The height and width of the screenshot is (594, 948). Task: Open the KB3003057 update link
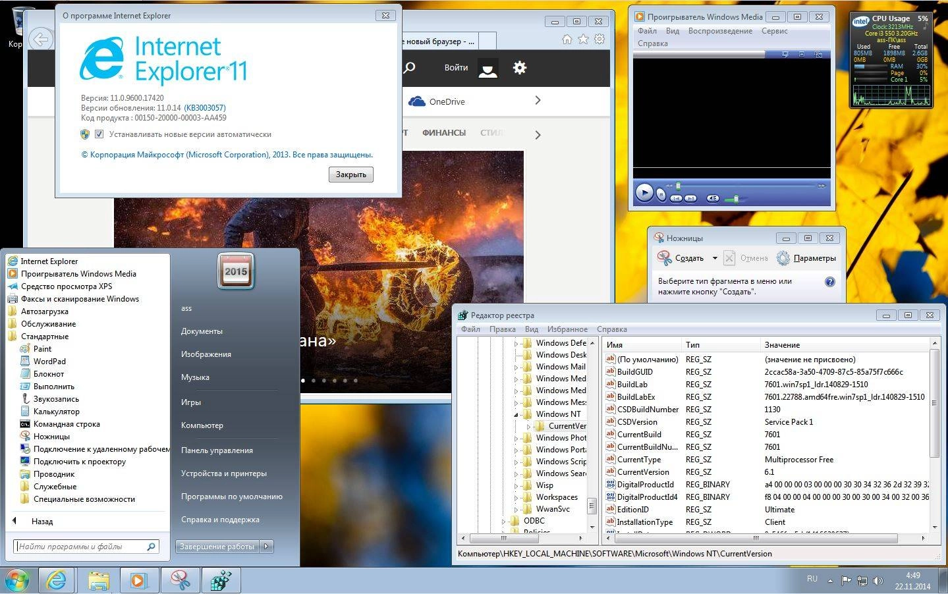[x=205, y=108]
